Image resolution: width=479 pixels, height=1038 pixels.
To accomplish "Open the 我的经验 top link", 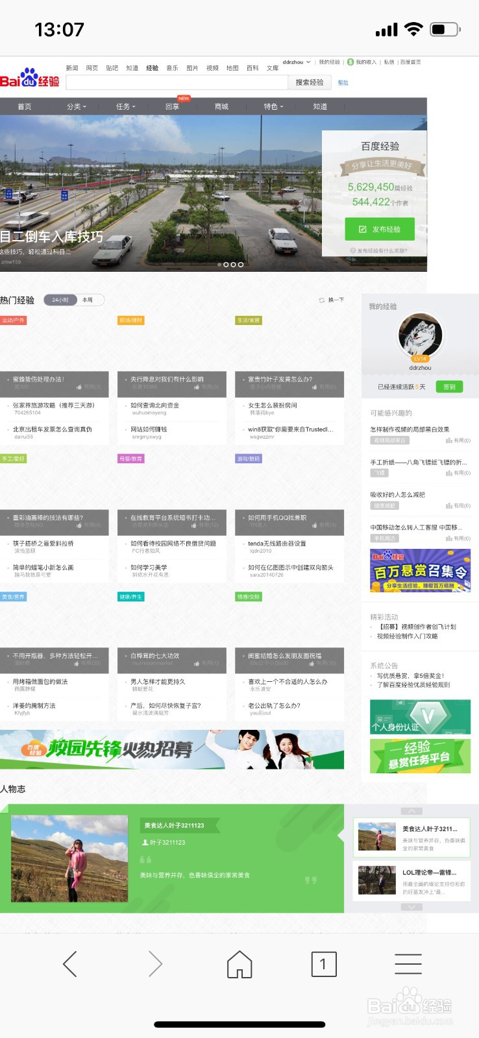I will coord(329,62).
